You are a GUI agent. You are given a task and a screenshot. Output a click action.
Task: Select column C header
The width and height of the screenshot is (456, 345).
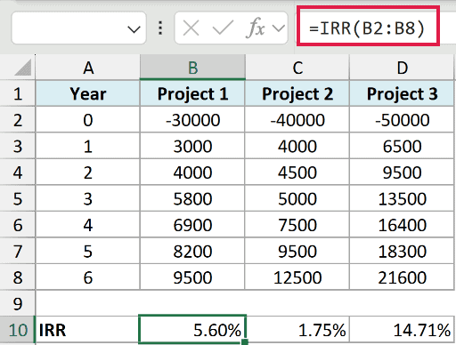click(x=297, y=68)
